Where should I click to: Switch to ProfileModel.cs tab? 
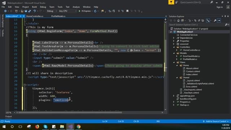click(58, 16)
